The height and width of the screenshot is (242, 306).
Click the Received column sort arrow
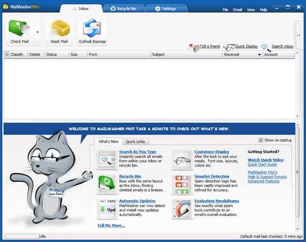[x=259, y=55]
